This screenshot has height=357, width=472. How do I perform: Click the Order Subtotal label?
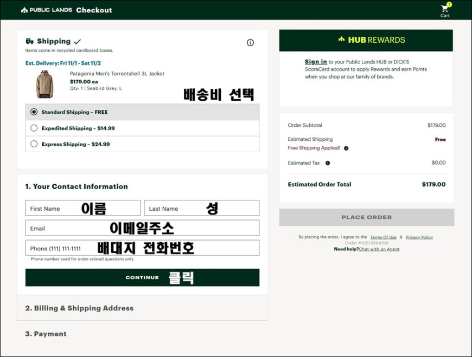point(305,125)
